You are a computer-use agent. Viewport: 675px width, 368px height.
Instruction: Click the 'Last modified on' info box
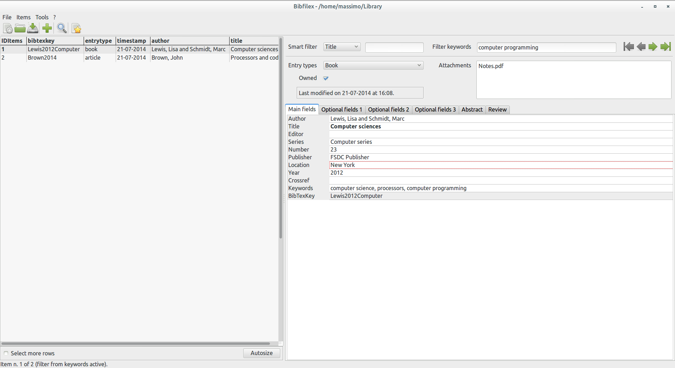(x=360, y=93)
